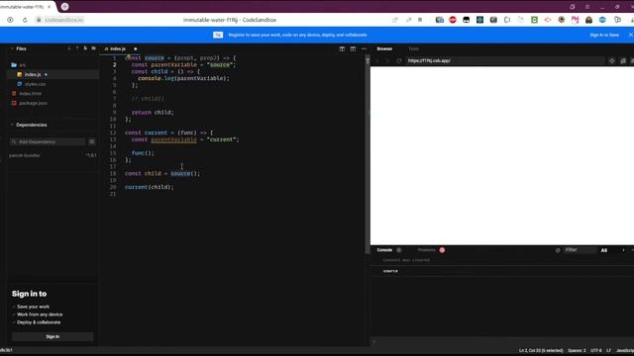Click the logged 'source' console output line
634x356 pixels.
[x=390, y=271]
